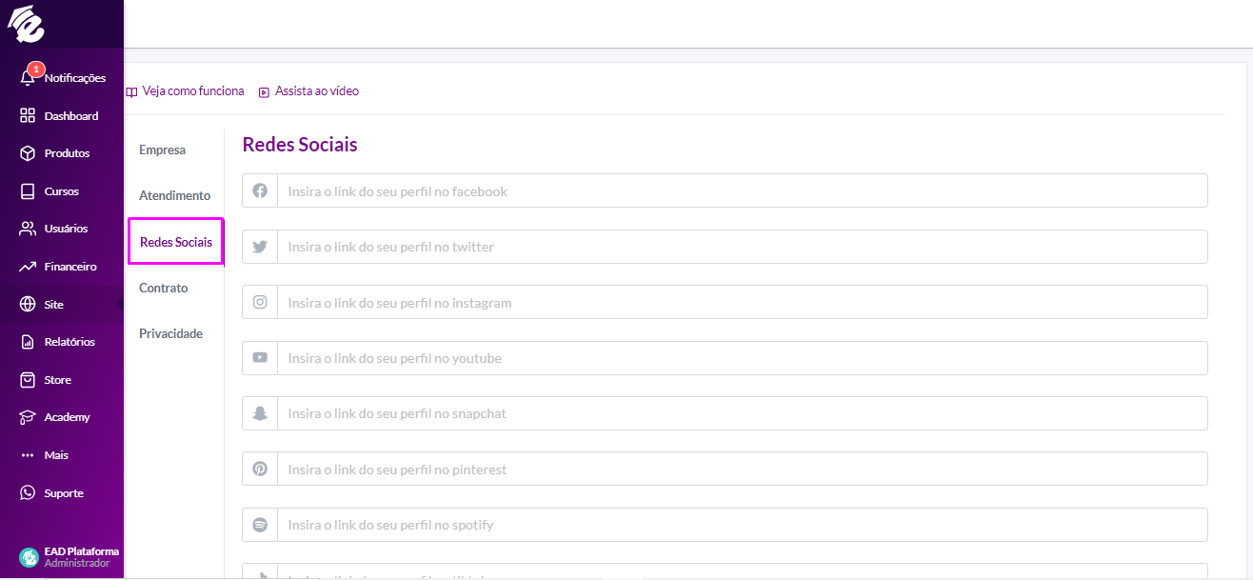Click the YouTube icon
Image resolution: width=1253 pixels, height=580 pixels.
tap(260, 358)
